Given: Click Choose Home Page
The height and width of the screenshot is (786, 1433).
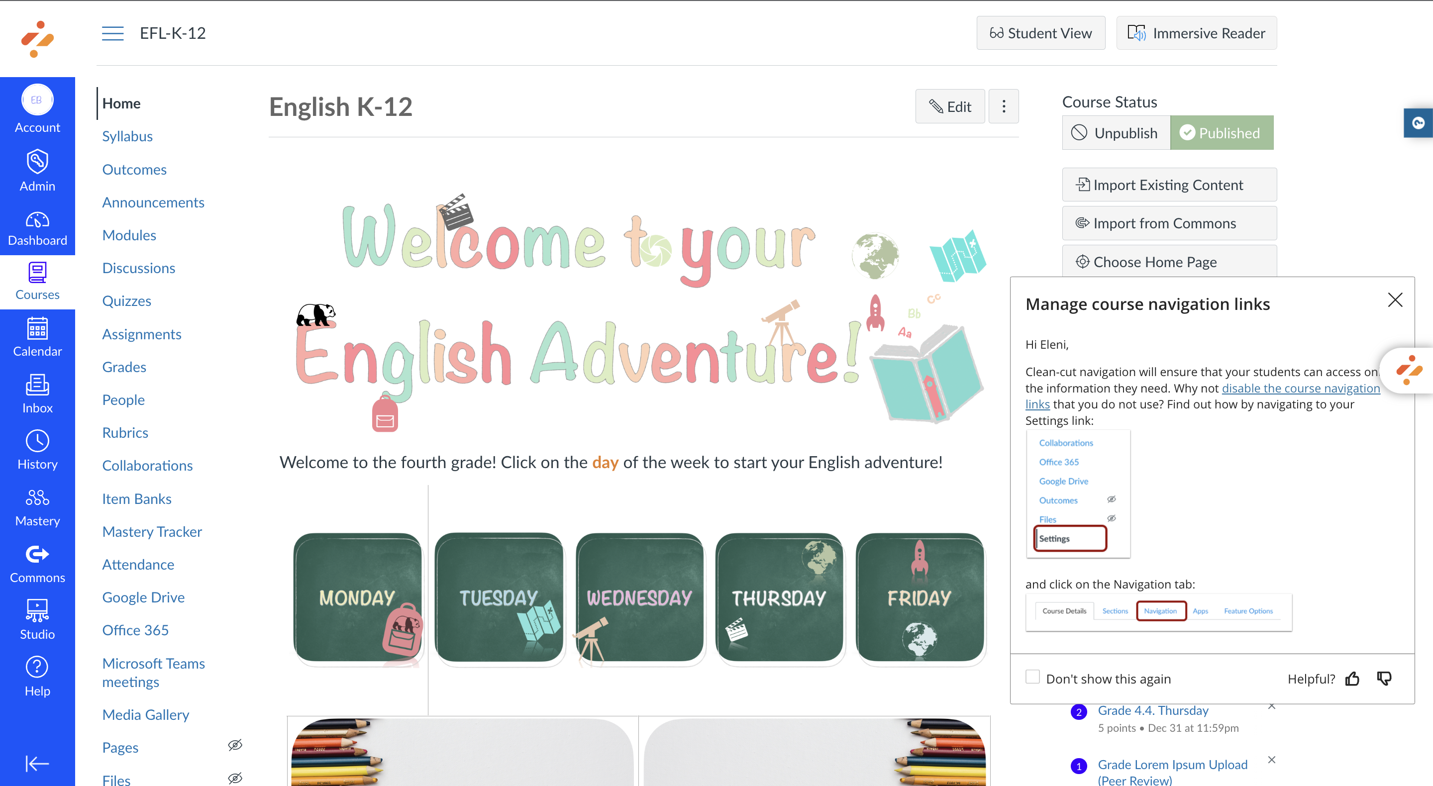Looking at the screenshot, I should pos(1169,261).
